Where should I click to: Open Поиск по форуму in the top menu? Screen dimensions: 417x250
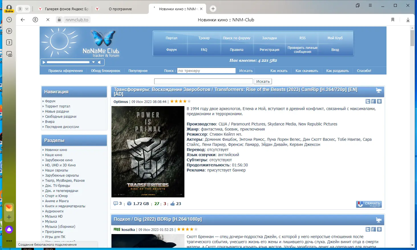point(237,38)
